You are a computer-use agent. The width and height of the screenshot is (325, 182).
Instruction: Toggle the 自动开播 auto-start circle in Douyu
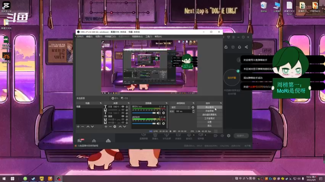tap(232, 78)
